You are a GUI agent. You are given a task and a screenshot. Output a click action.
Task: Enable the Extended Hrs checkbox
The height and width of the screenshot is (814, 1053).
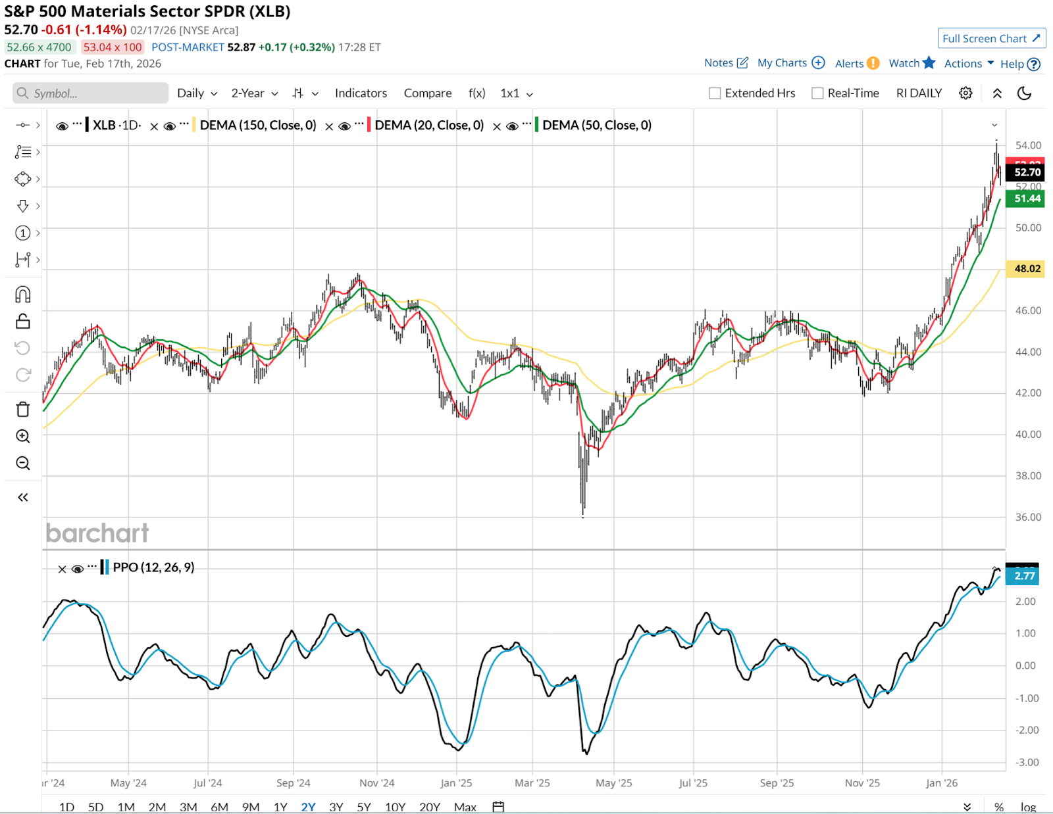tap(715, 93)
